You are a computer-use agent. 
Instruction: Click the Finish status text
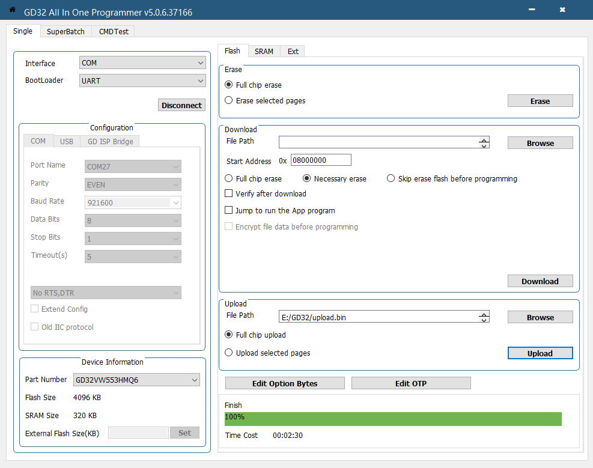[x=233, y=406]
